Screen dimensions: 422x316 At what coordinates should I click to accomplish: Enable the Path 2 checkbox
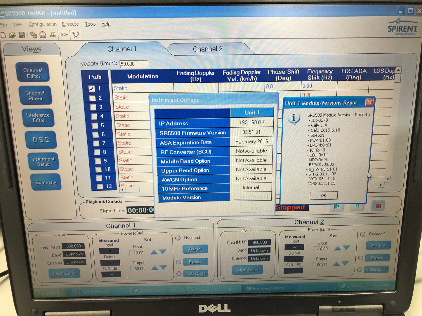coord(92,98)
